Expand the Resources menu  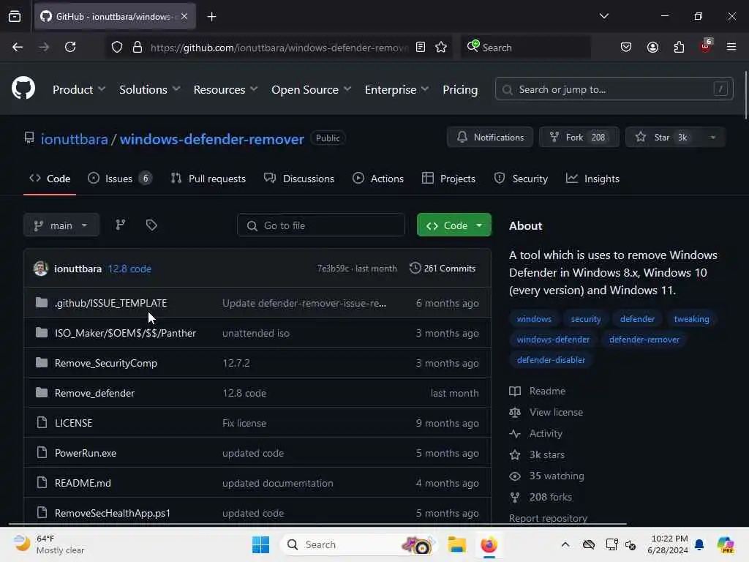click(x=225, y=89)
